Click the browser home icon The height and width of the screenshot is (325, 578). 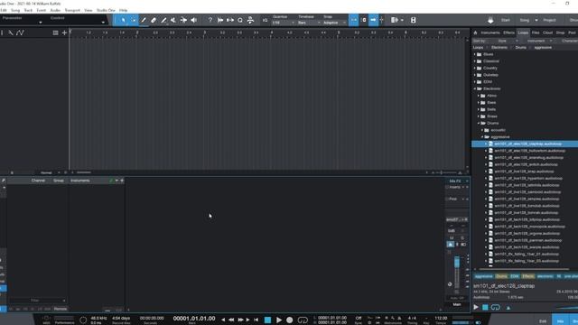click(x=476, y=32)
